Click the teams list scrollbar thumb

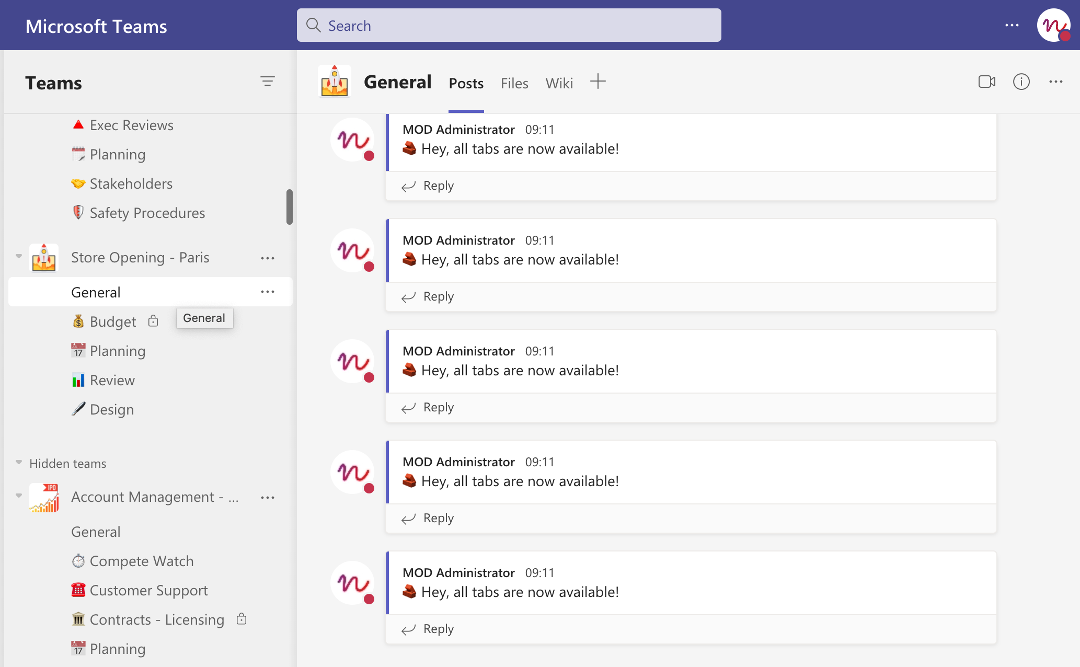click(x=289, y=207)
